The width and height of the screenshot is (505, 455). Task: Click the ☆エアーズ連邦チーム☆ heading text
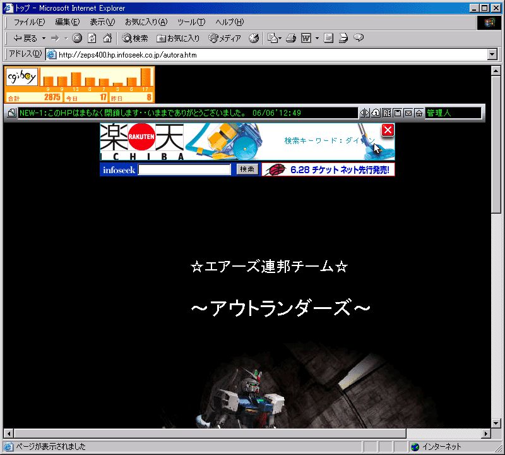coord(270,267)
